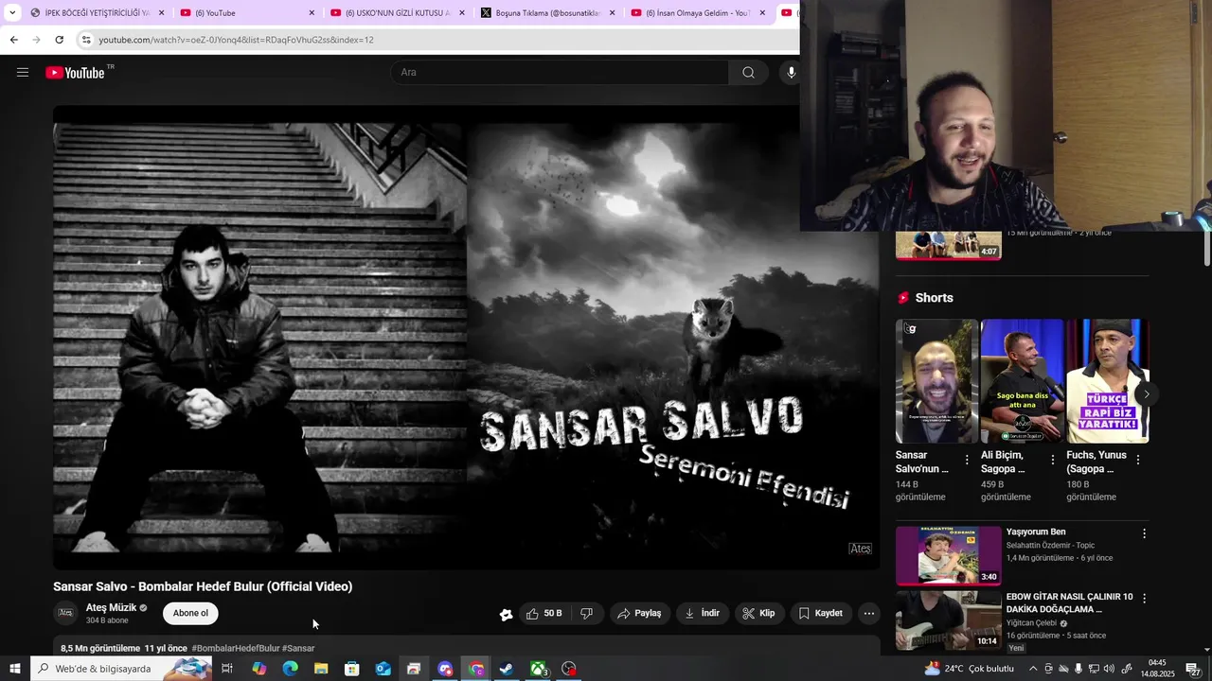The width and height of the screenshot is (1212, 681).
Task: Open Xbox app from taskbar
Action: pyautogui.click(x=538, y=669)
